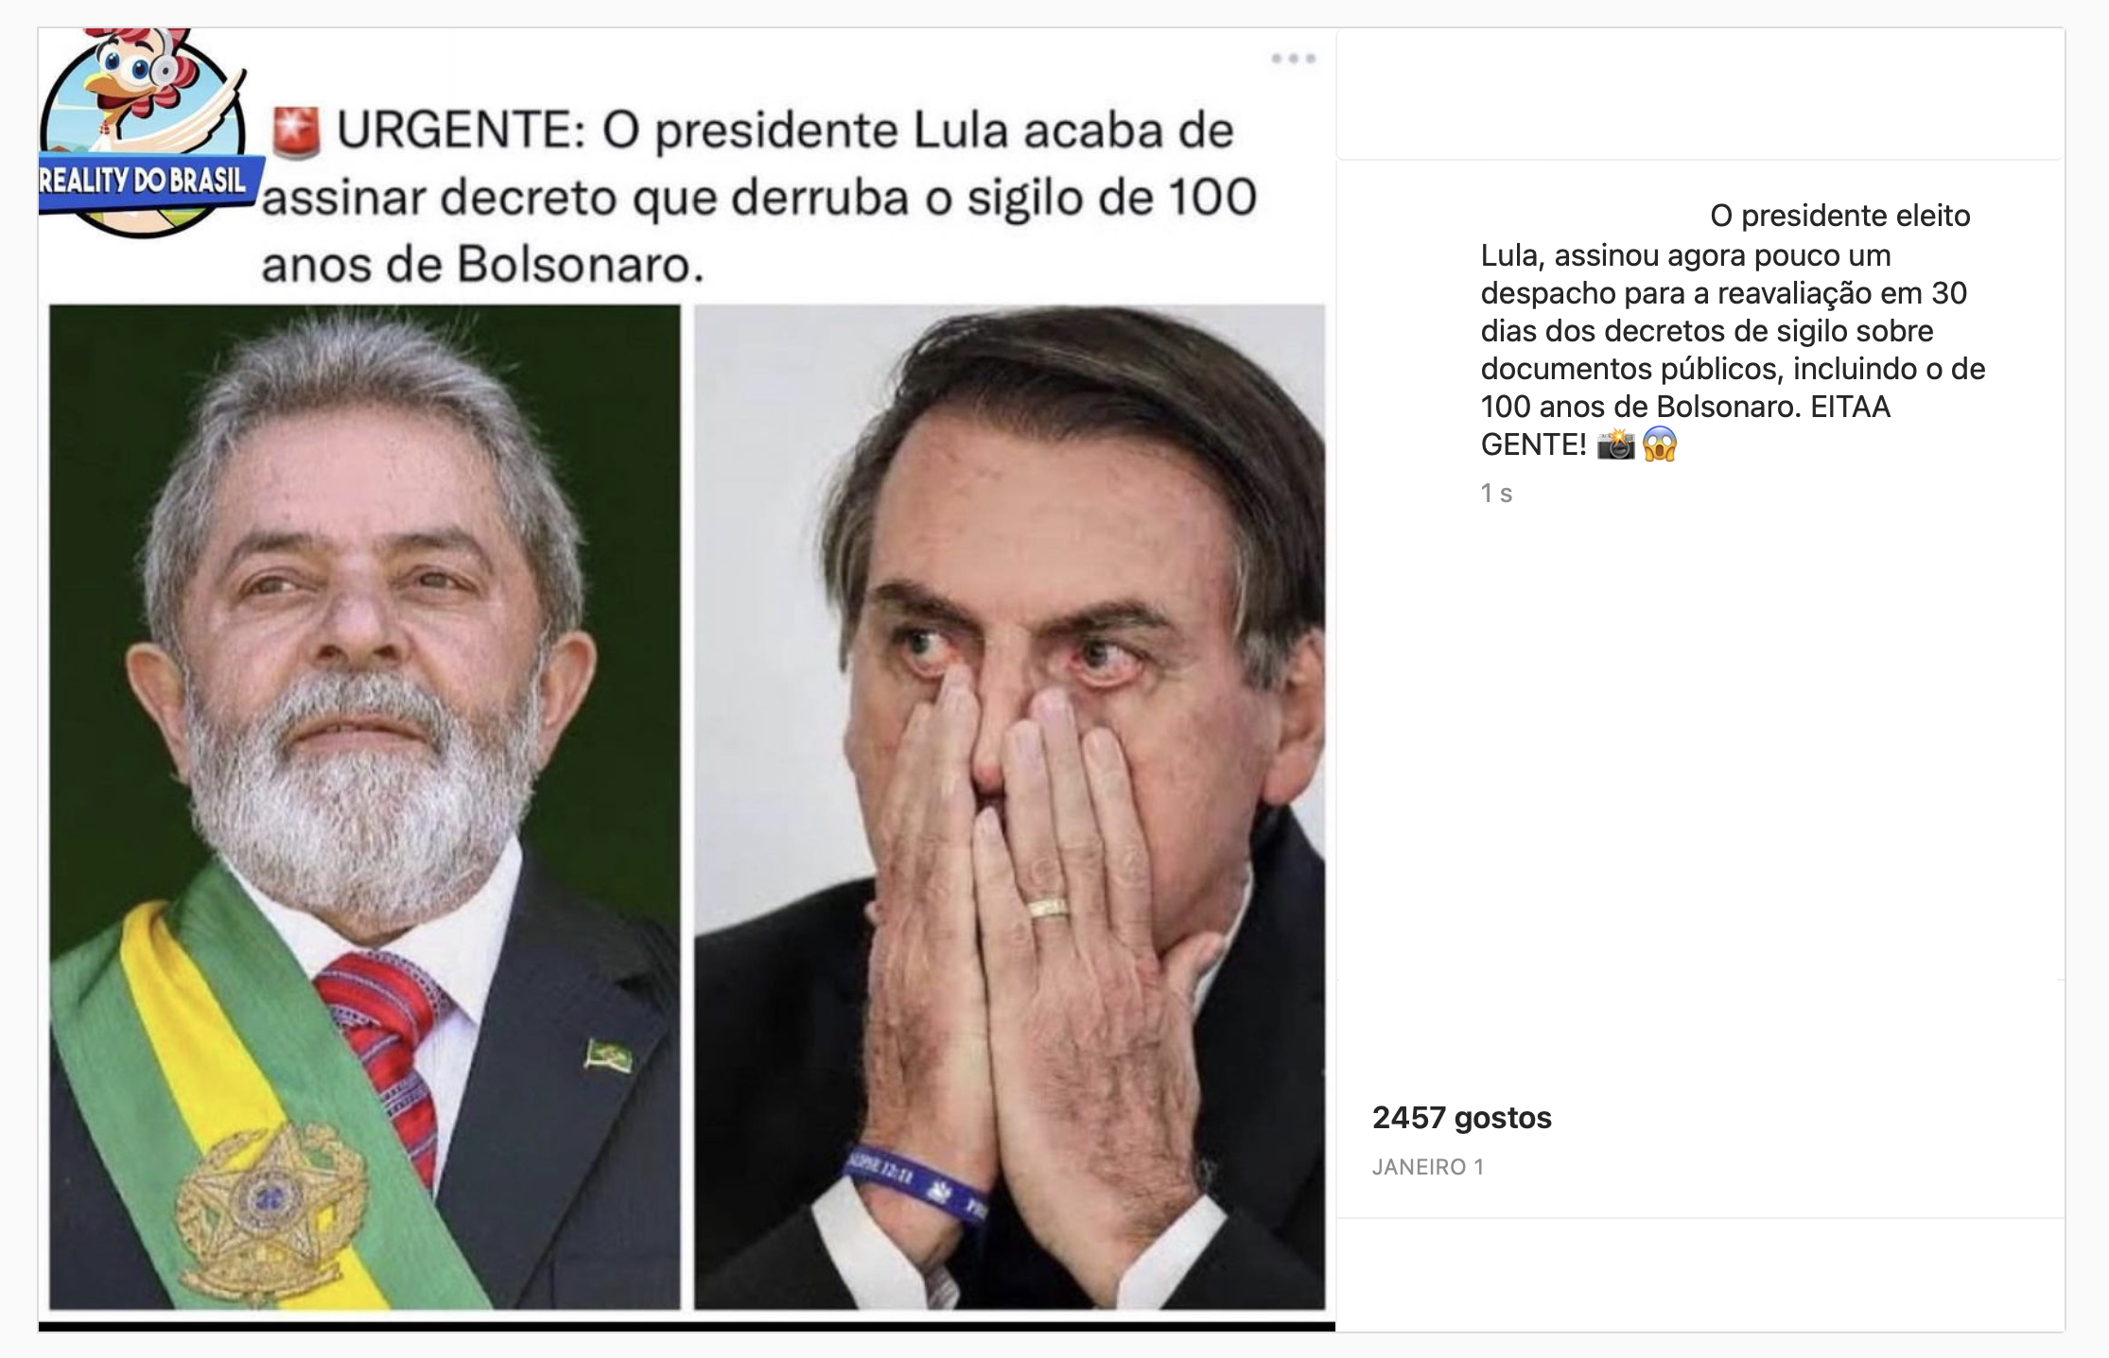Open right photo of man covering face
2109x1358 pixels.
[x=1010, y=807]
